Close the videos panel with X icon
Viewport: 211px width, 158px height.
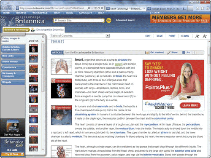tap(43, 37)
